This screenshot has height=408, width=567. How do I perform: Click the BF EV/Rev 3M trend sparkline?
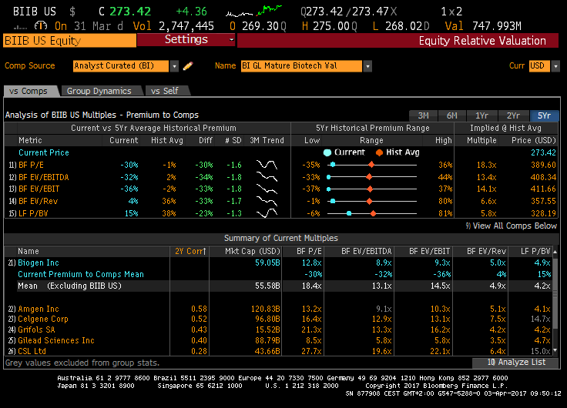pos(267,201)
